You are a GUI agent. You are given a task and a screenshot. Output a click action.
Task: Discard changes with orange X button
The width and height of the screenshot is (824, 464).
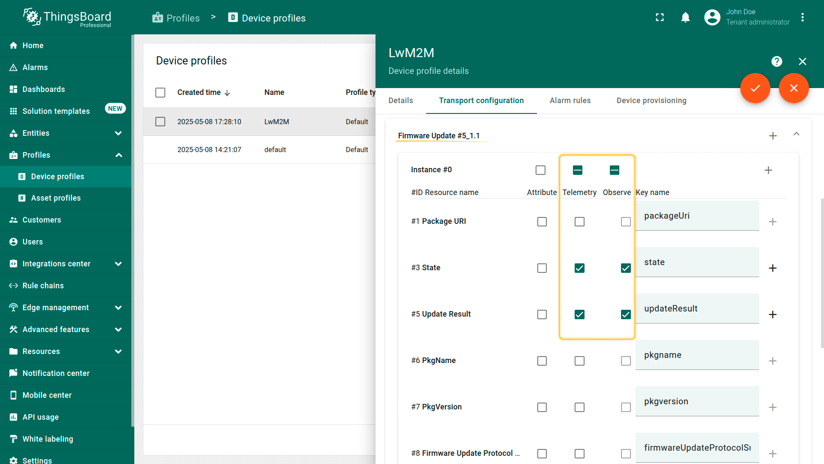pos(794,88)
